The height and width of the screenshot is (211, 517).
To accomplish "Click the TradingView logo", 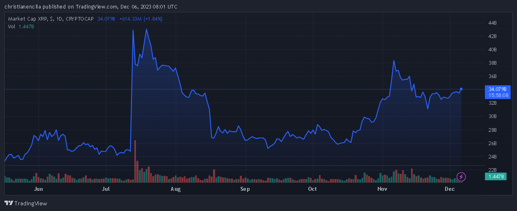I will tap(26, 203).
